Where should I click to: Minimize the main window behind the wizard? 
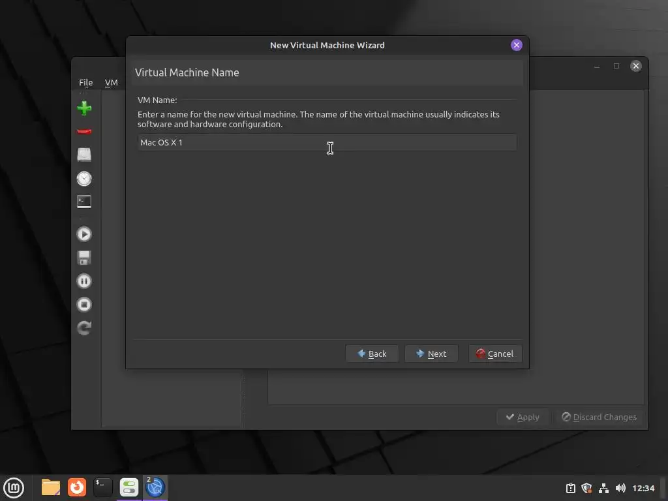coord(596,66)
